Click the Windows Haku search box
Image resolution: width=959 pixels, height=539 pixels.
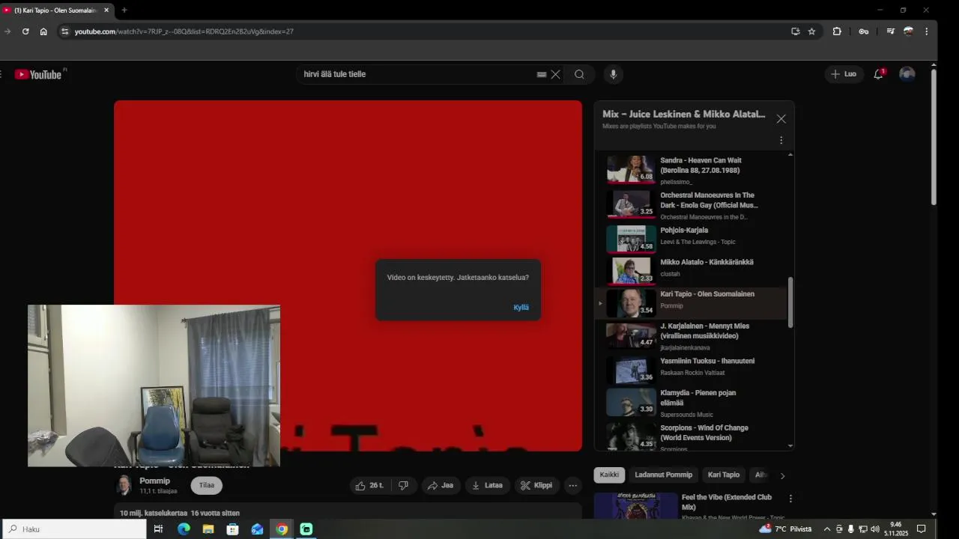[x=75, y=529]
